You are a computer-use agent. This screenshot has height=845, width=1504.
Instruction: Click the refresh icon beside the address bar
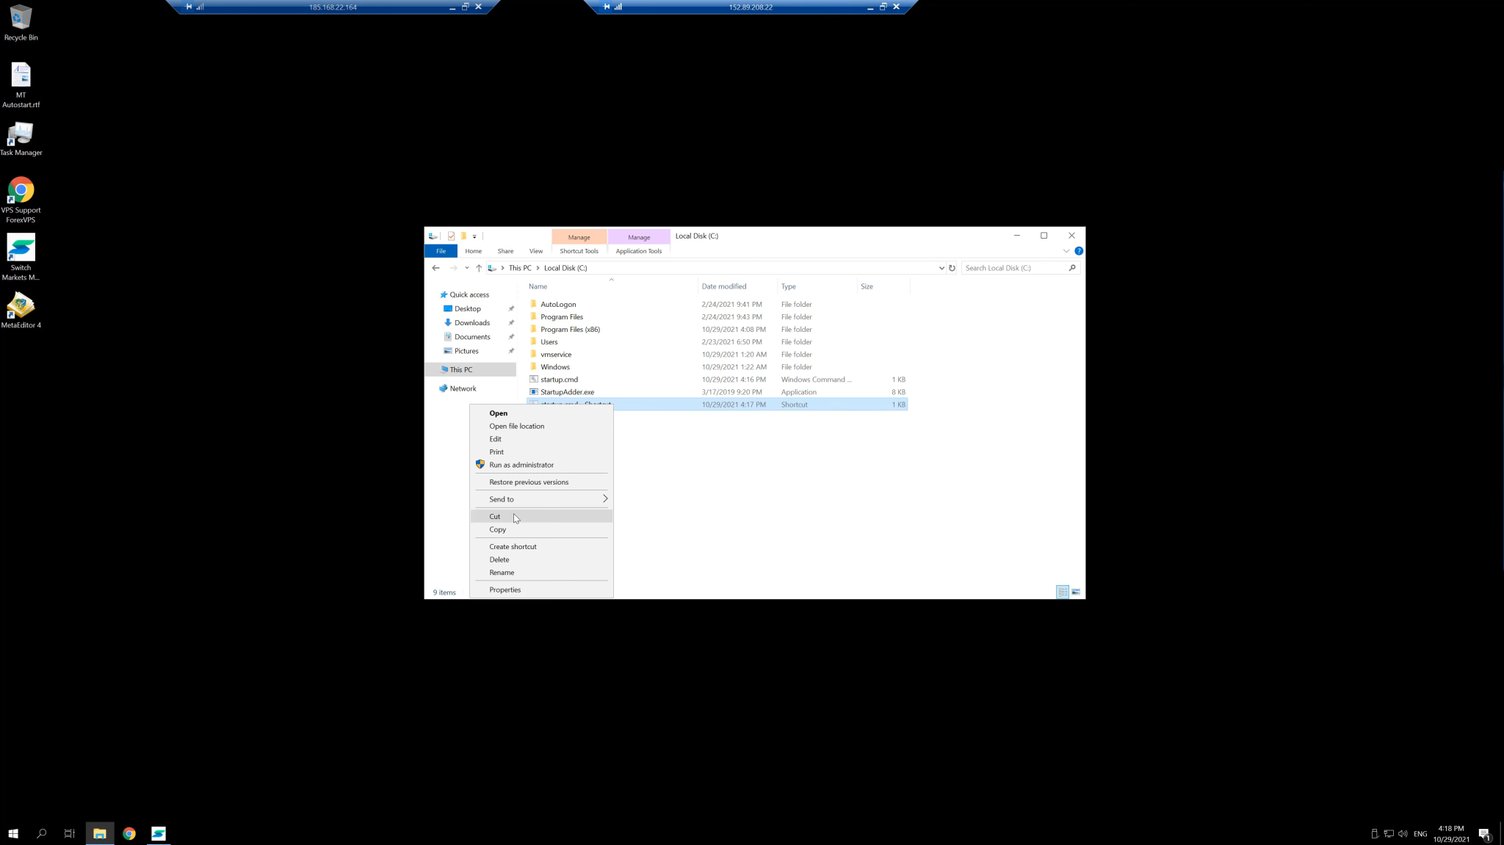coord(952,268)
